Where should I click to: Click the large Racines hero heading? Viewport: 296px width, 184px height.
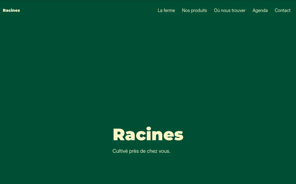(x=148, y=134)
